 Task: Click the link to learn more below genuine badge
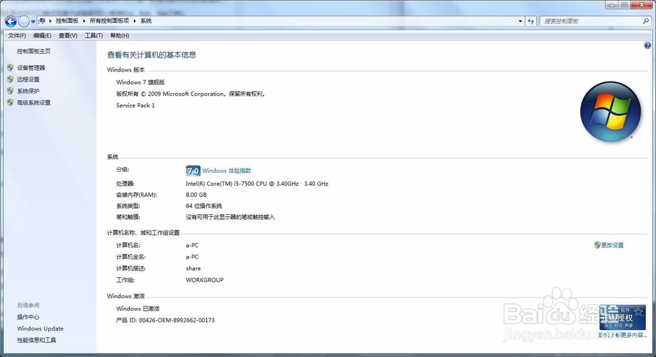click(x=623, y=335)
